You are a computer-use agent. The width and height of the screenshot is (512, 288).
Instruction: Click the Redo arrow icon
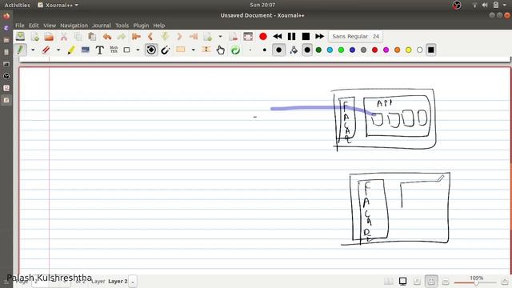point(121,36)
